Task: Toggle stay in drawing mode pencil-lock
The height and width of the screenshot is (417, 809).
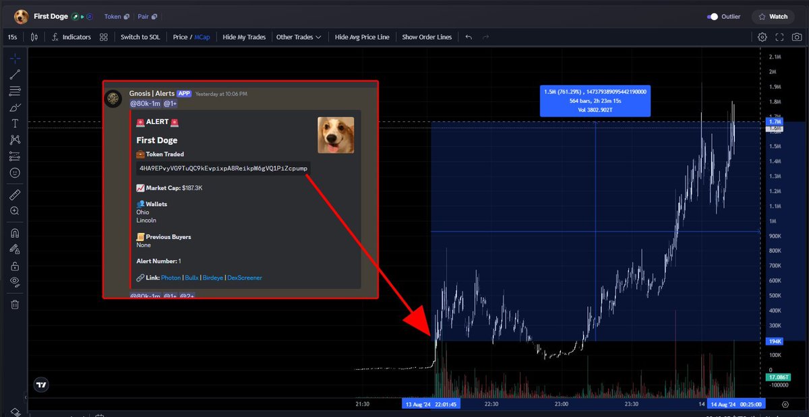Action: tap(15, 249)
